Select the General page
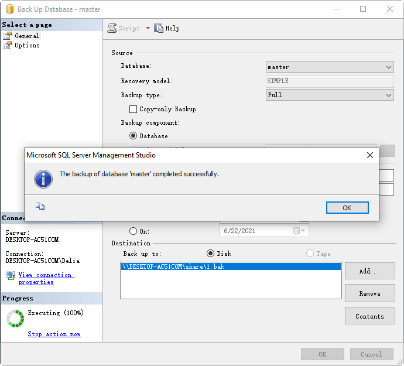Screen dimensions: 404x366 point(27,36)
